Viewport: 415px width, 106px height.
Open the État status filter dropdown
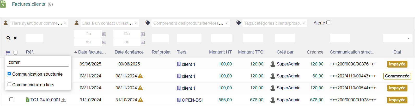coord(397,38)
